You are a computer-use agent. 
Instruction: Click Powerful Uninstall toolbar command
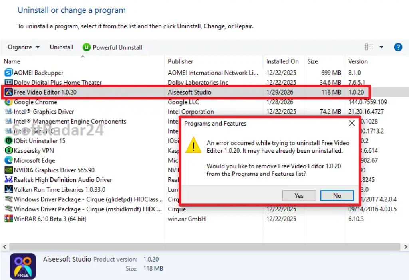coord(112,47)
